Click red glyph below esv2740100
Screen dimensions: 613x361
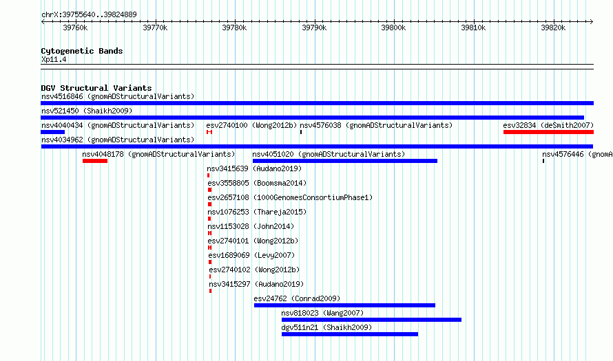tap(209, 132)
